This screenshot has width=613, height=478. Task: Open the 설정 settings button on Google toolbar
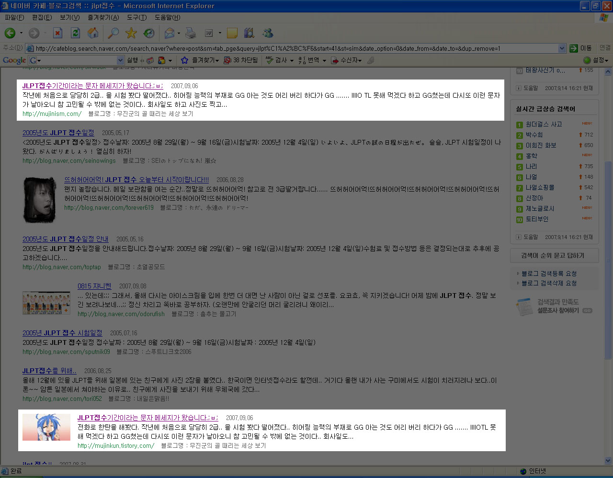point(596,60)
